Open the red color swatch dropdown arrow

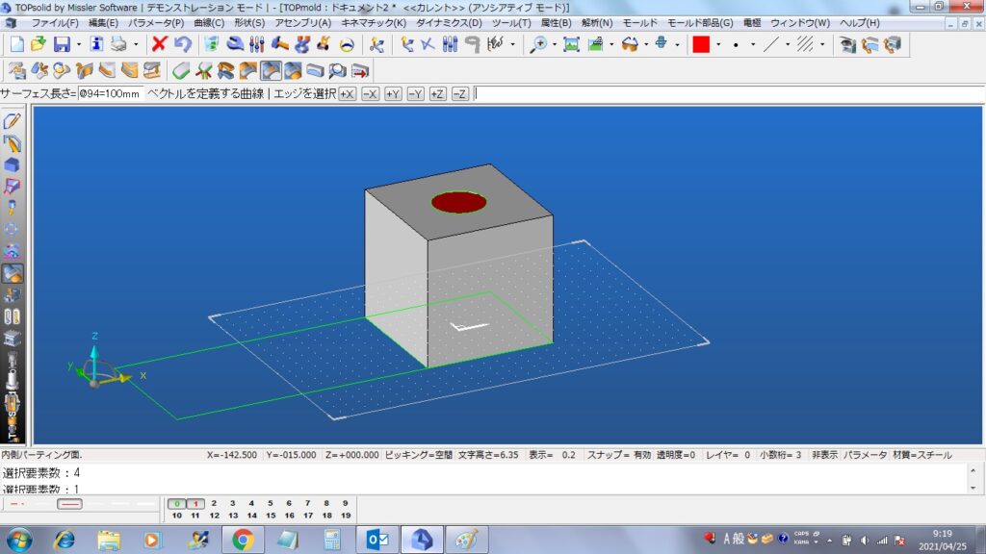pos(718,44)
